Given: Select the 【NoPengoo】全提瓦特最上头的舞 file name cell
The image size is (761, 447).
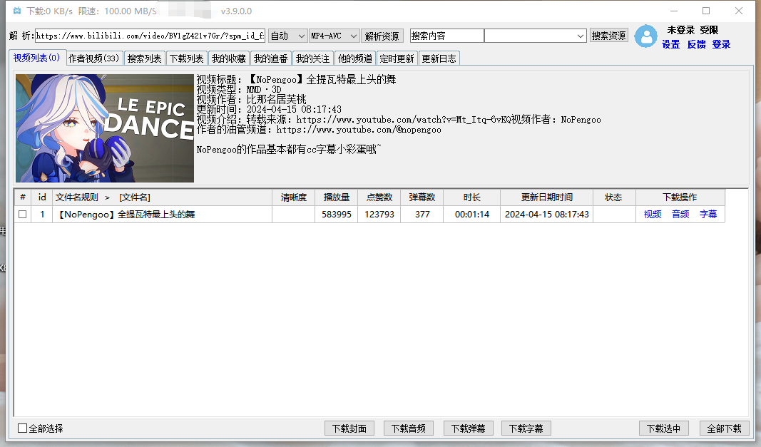Looking at the screenshot, I should (x=162, y=214).
